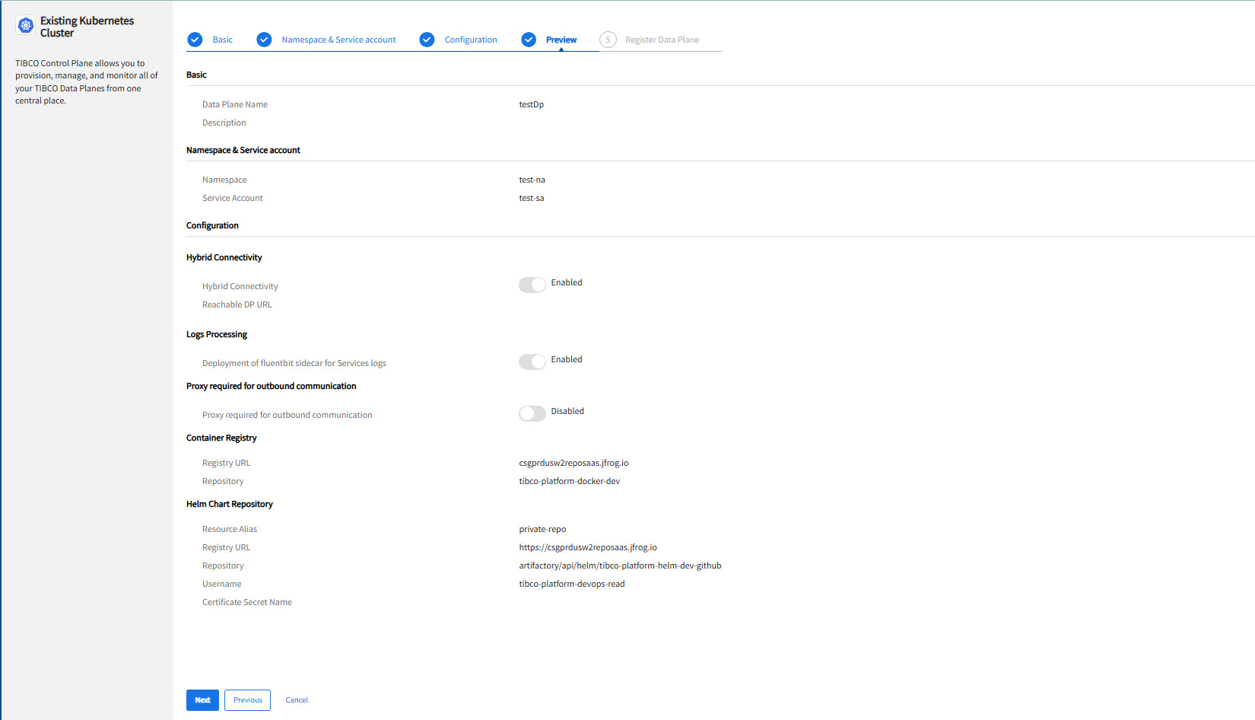Cancel the data plane registration
Image resolution: width=1255 pixels, height=720 pixels.
tap(297, 700)
